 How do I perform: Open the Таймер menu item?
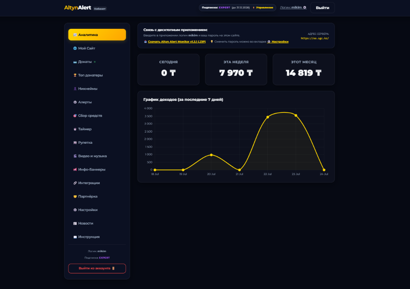click(x=97, y=129)
